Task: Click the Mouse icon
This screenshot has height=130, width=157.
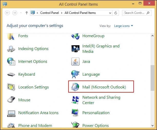Action: (11, 99)
